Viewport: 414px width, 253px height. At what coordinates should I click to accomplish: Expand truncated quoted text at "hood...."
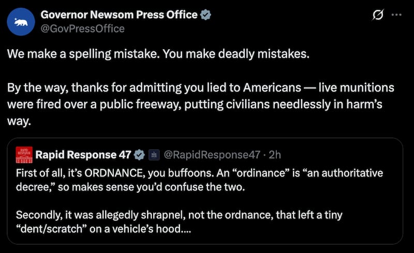pyautogui.click(x=177, y=229)
